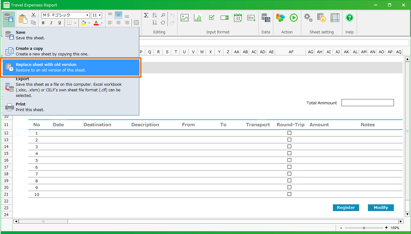Open the MS P Gothic font name dropdown
The image size is (411, 234).
(x=87, y=15)
